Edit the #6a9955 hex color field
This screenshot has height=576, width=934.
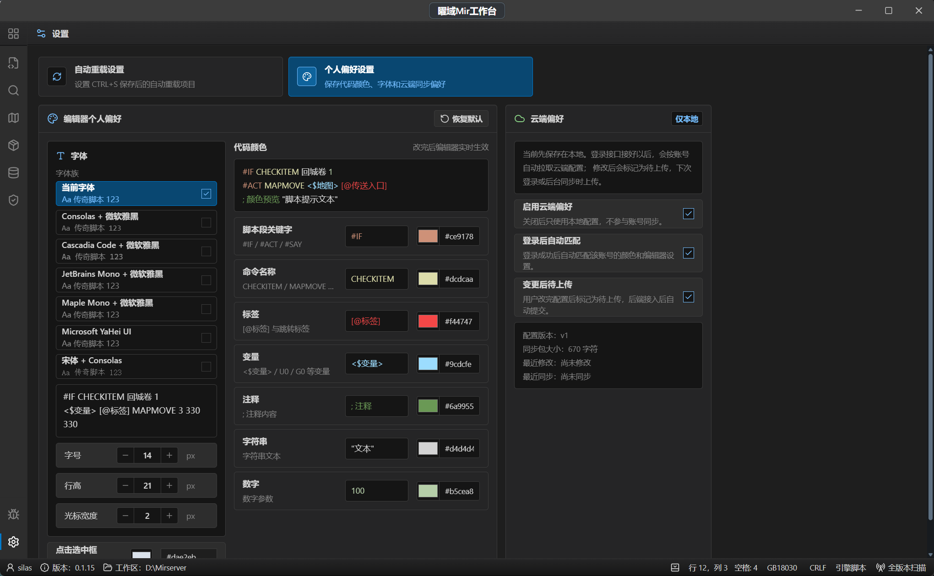(x=459, y=406)
